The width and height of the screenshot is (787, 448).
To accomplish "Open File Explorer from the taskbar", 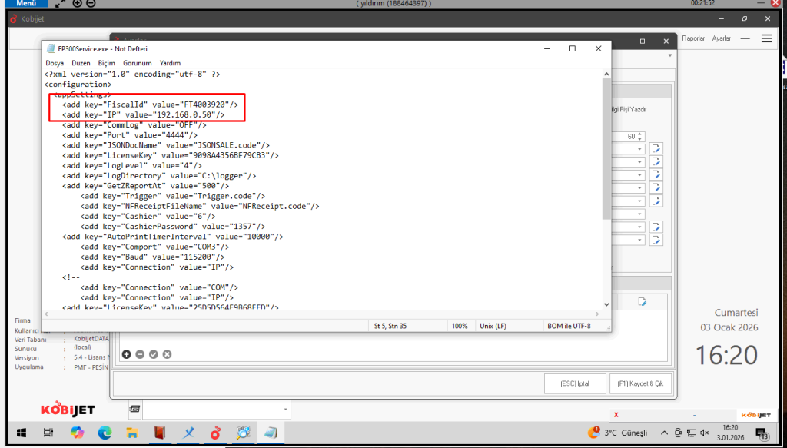I will 131,433.
